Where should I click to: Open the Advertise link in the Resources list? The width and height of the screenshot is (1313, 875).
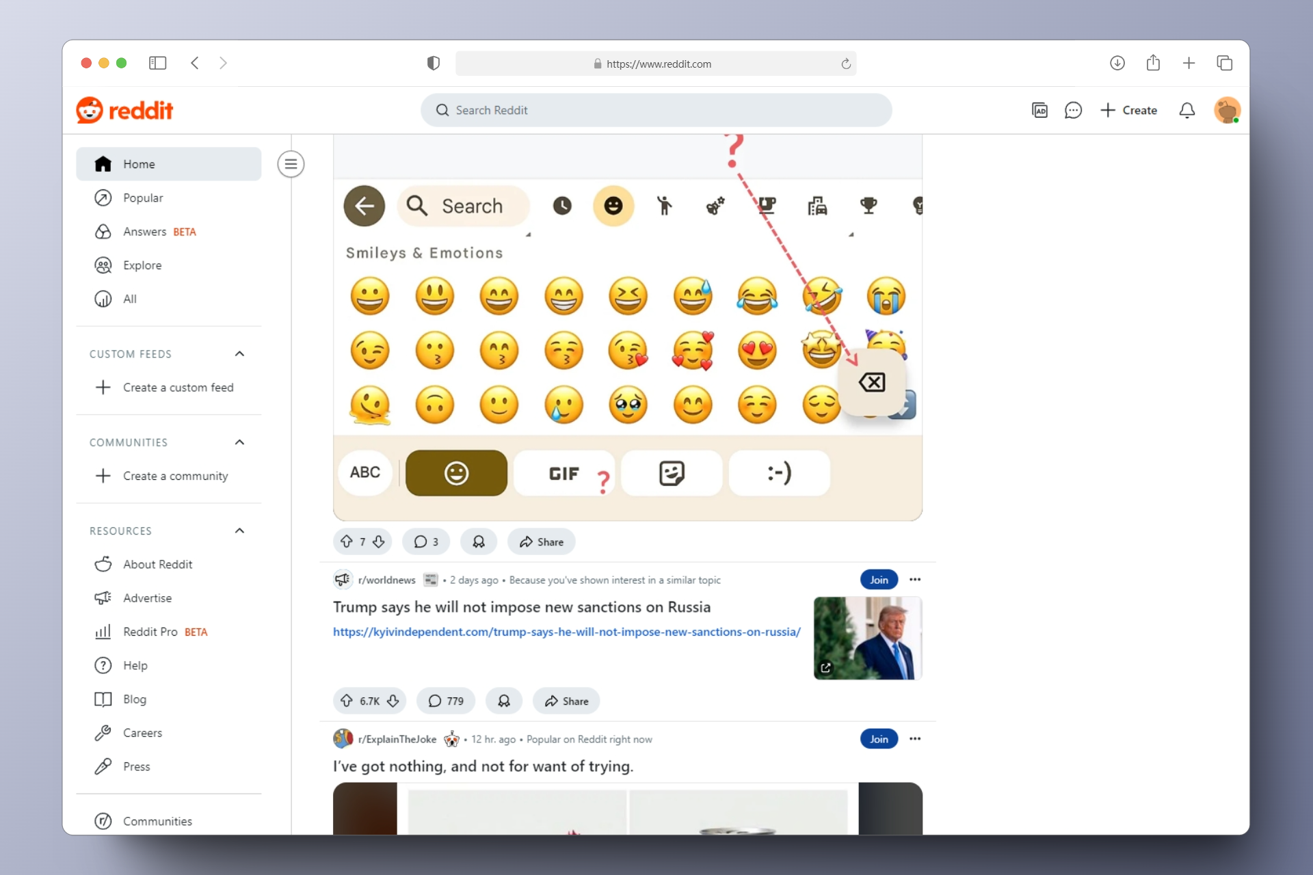click(169, 598)
